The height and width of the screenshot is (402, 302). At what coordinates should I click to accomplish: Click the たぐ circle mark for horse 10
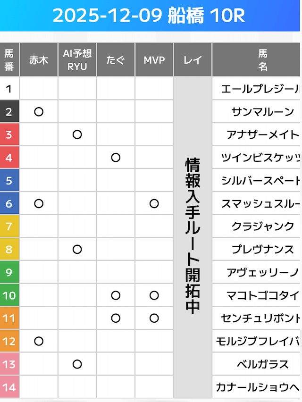[116, 296]
